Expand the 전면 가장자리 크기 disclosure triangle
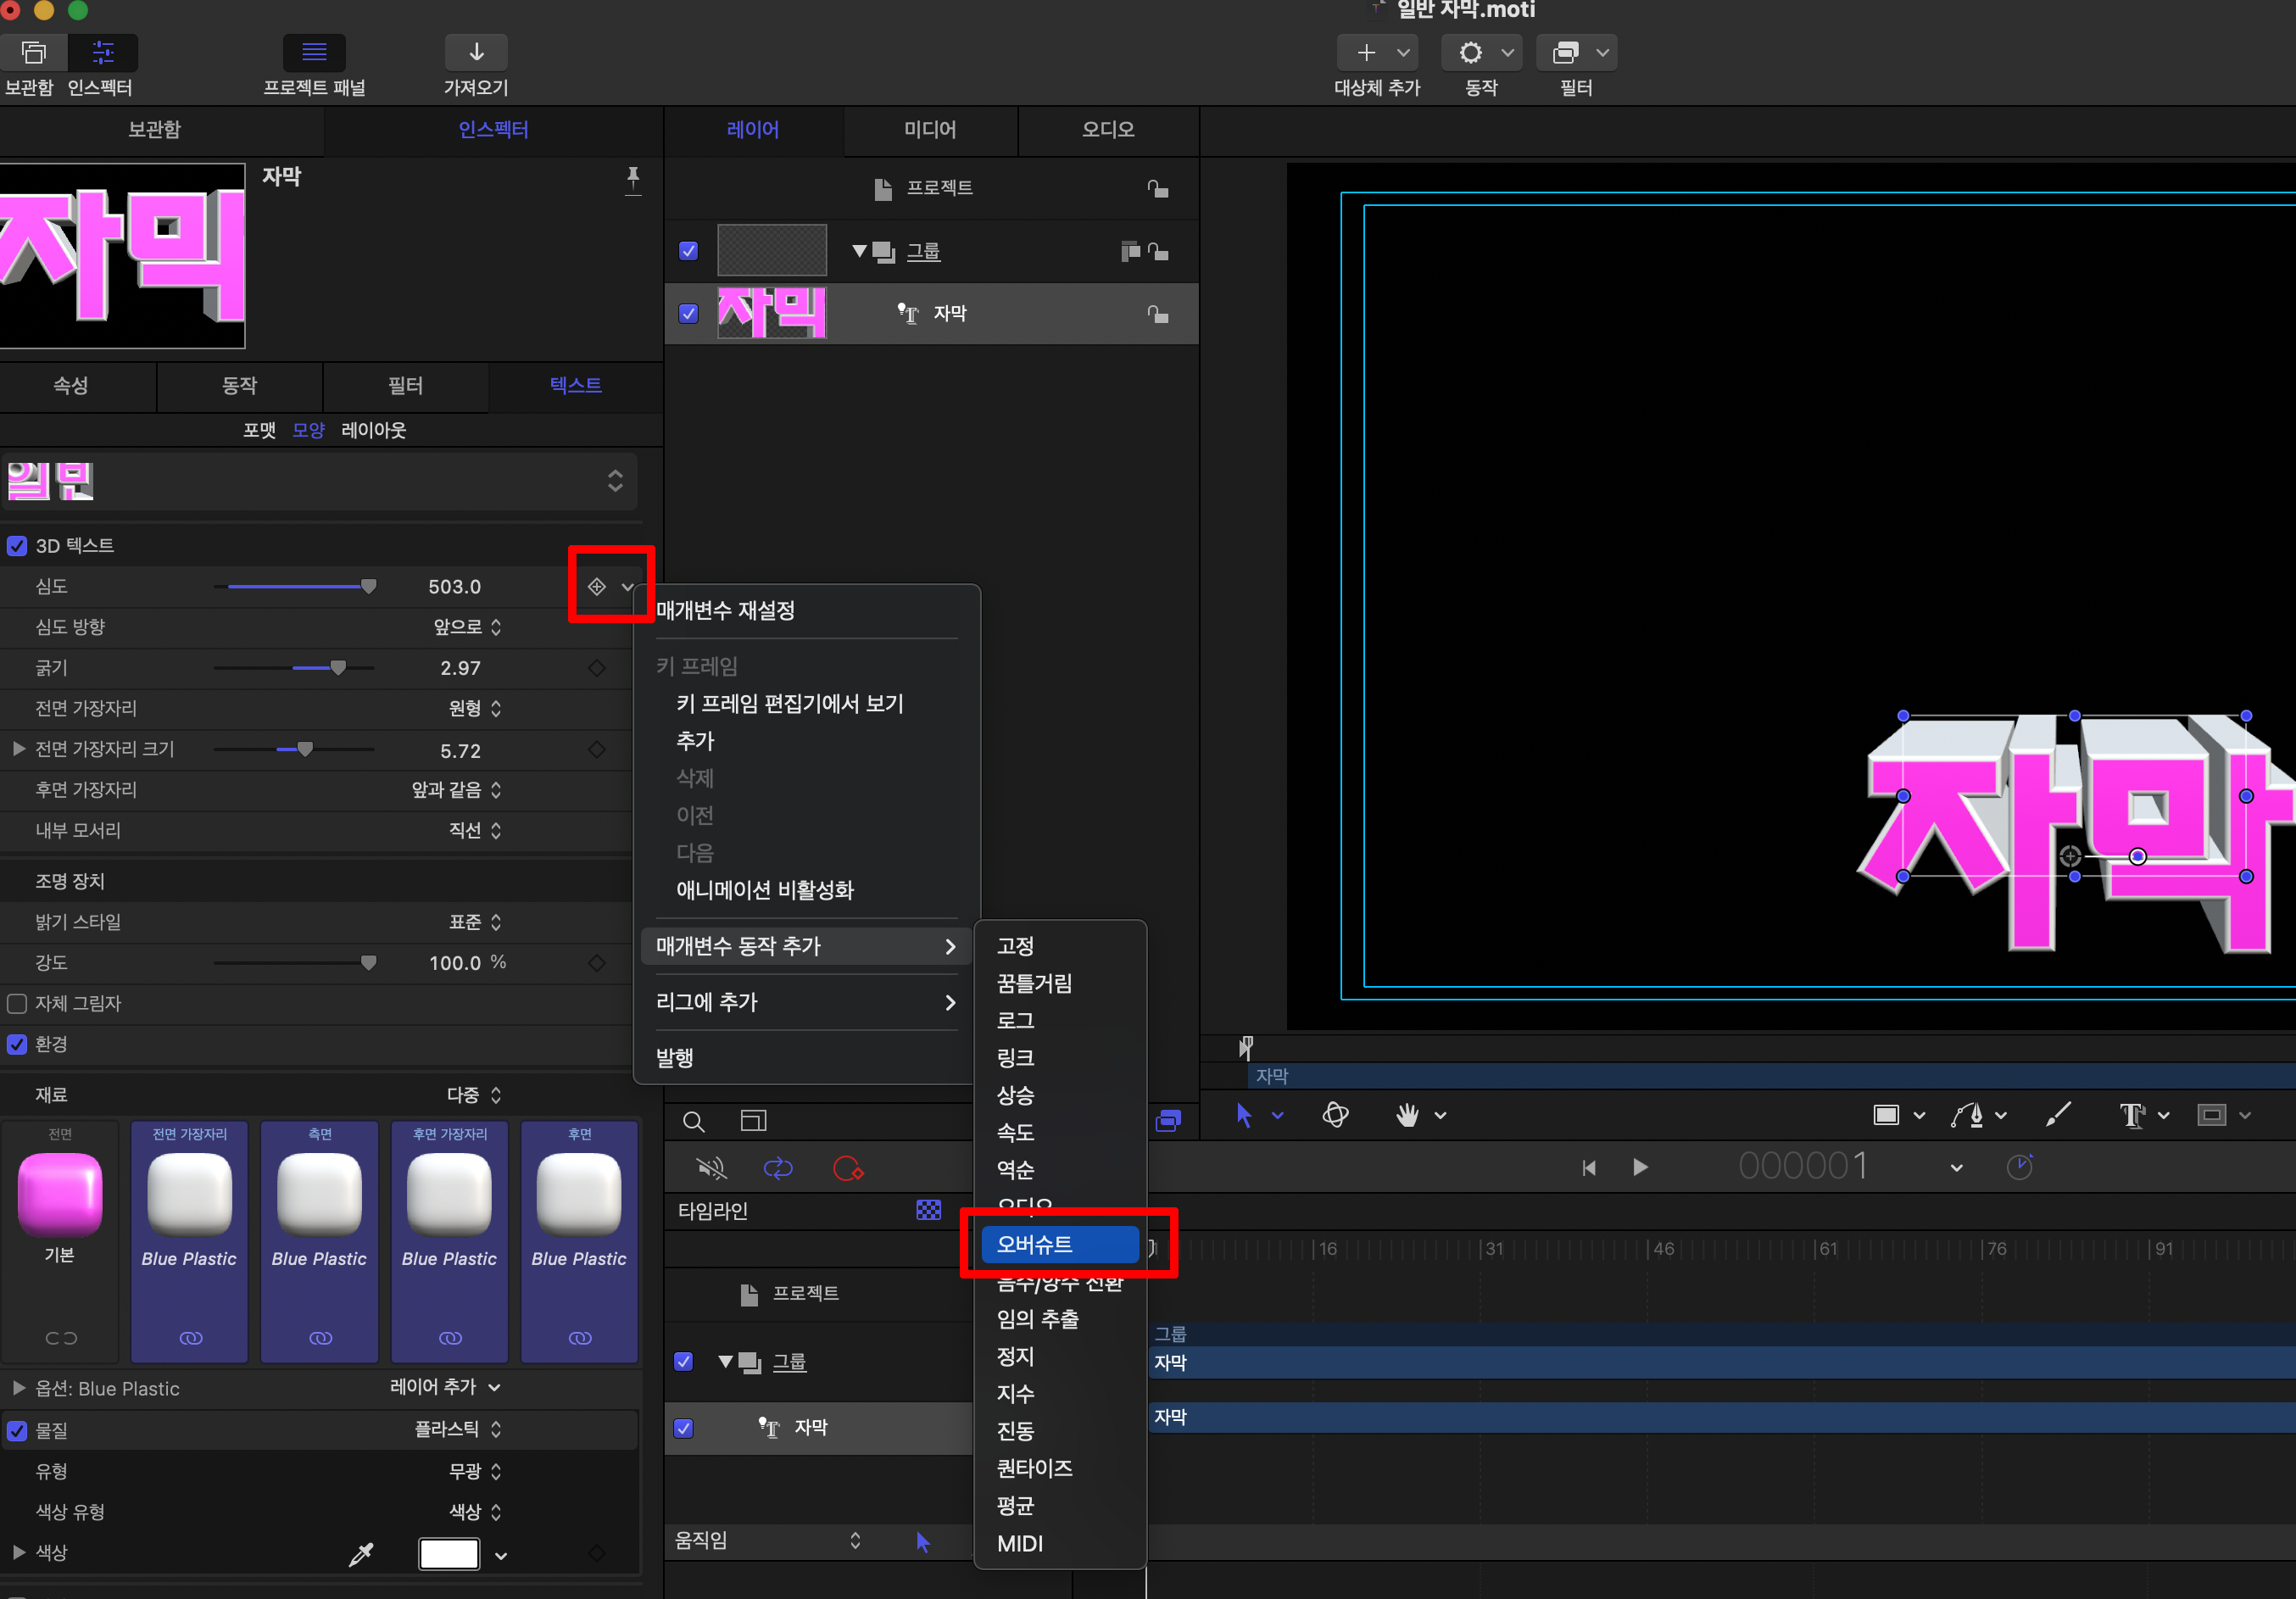 (x=18, y=749)
